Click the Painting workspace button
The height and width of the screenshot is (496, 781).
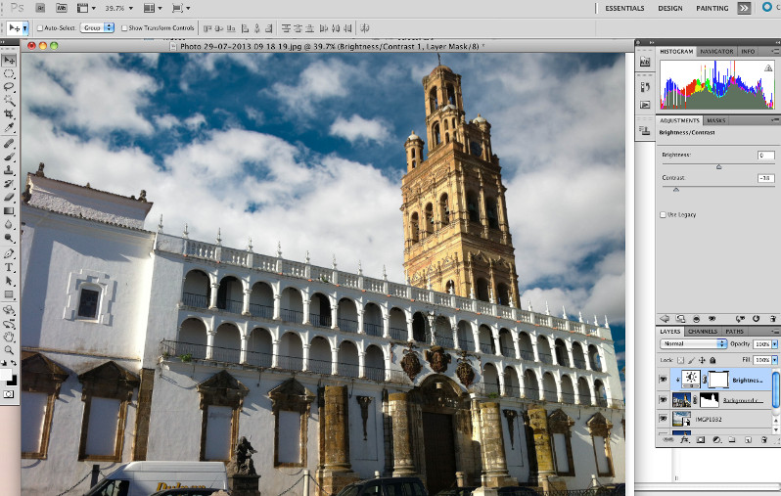point(712,8)
